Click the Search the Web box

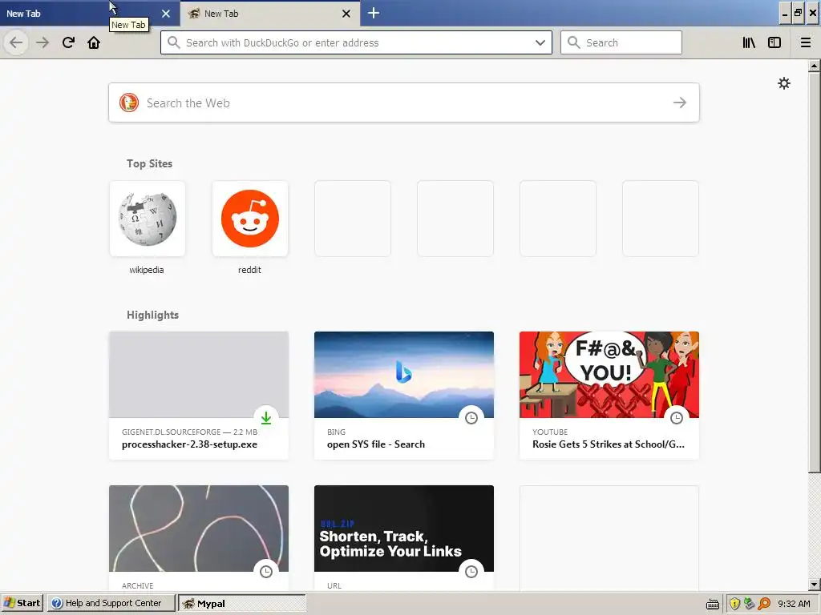point(404,102)
